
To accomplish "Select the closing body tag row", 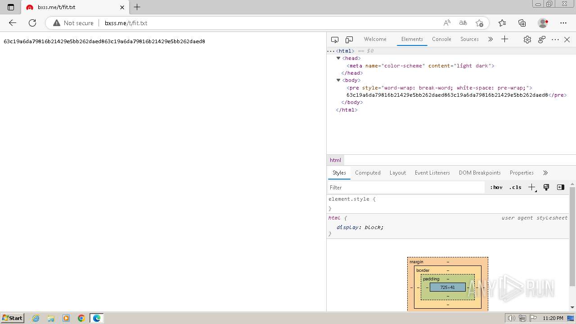I will (x=352, y=102).
